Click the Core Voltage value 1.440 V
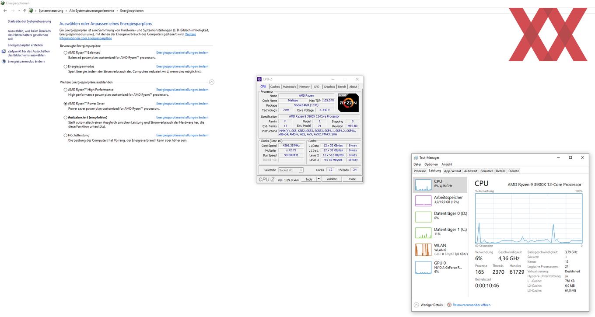The image size is (595, 317). coord(325,110)
